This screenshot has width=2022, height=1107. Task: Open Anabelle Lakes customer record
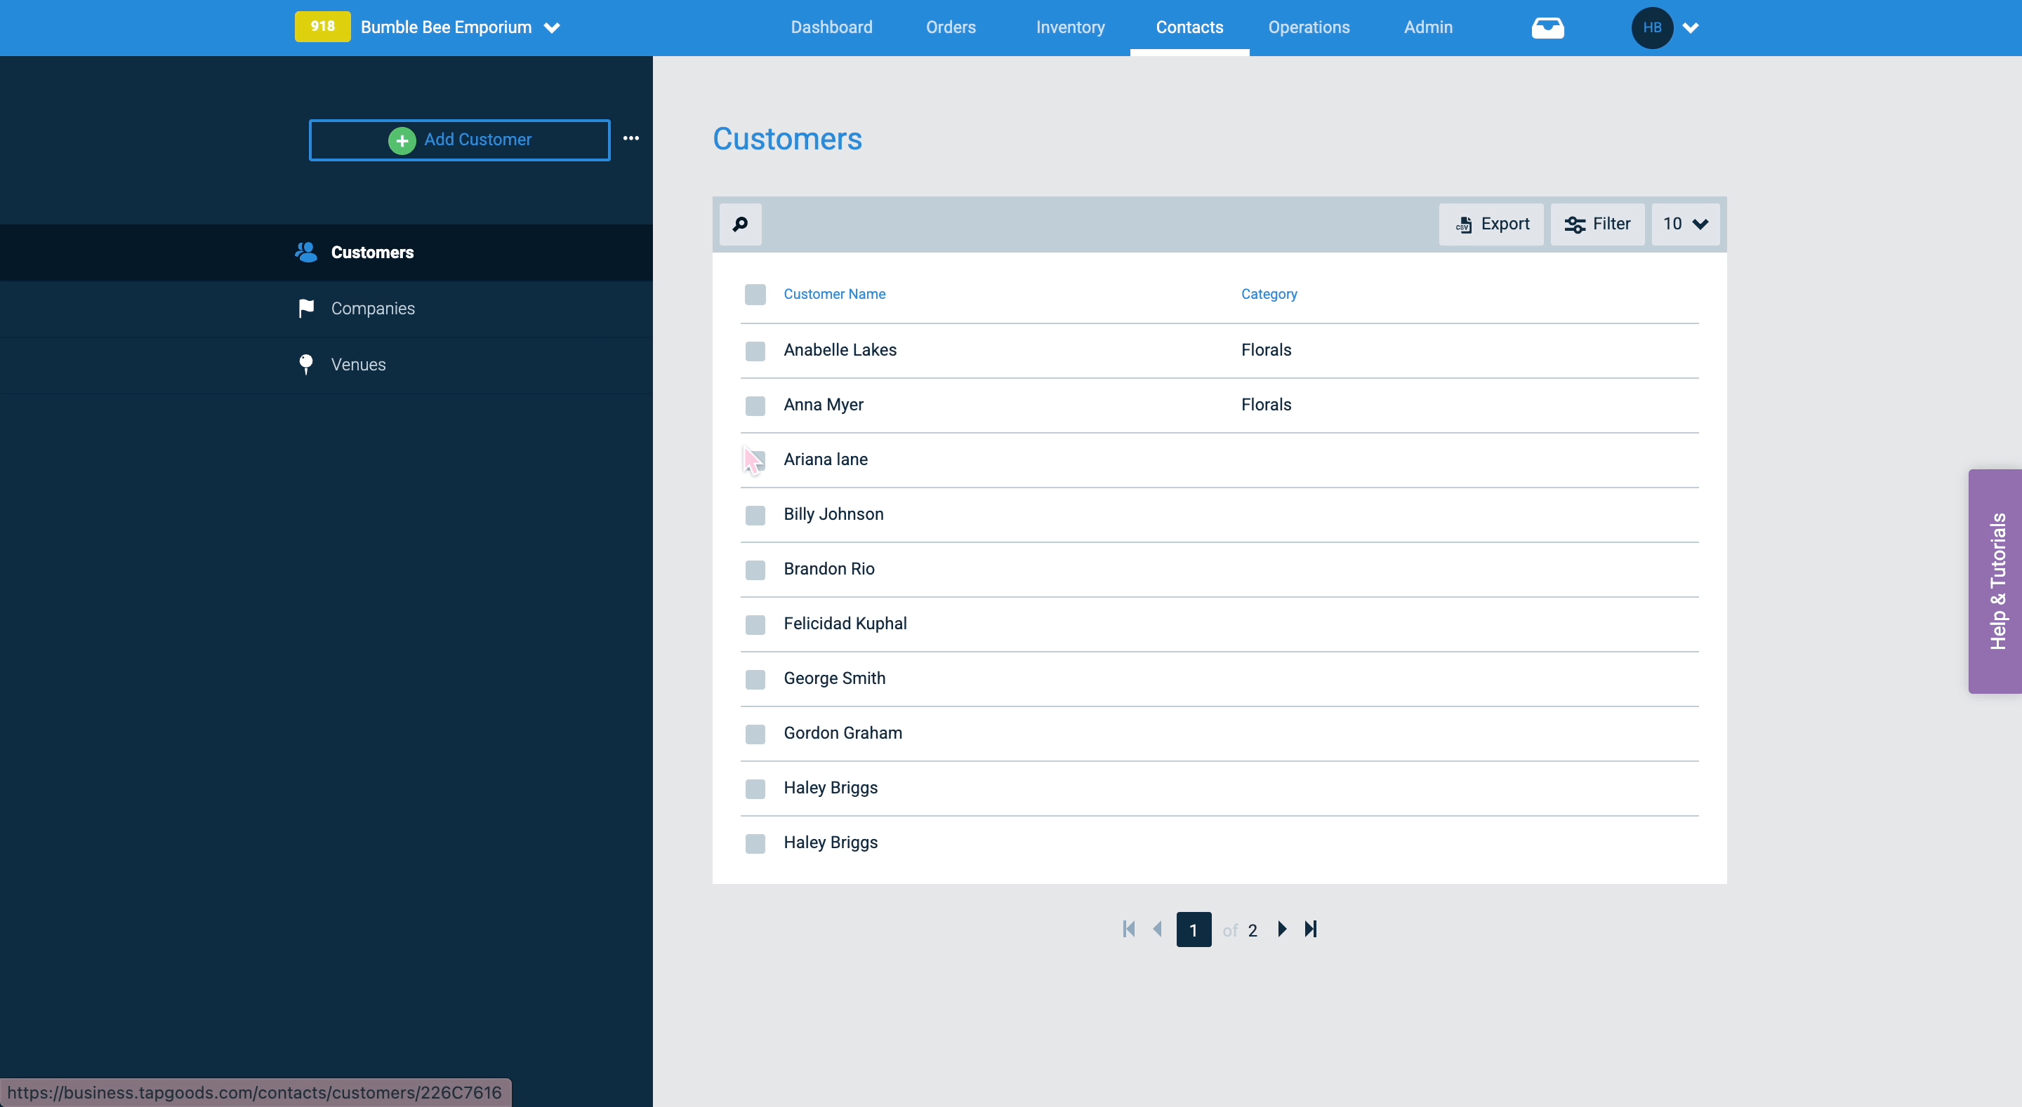point(839,350)
